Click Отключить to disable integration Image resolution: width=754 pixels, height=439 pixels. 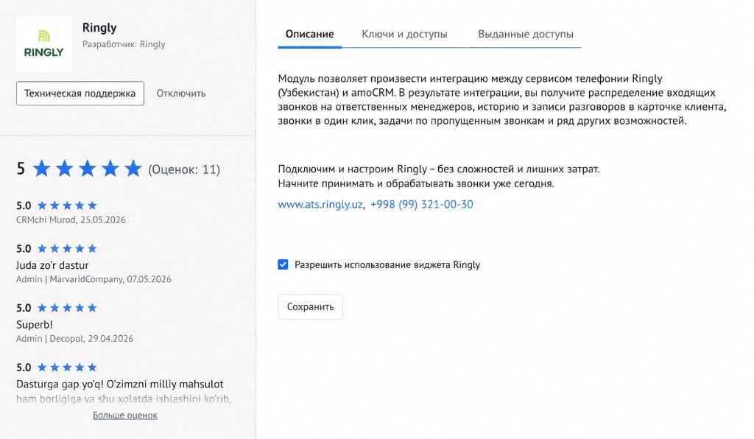click(181, 94)
